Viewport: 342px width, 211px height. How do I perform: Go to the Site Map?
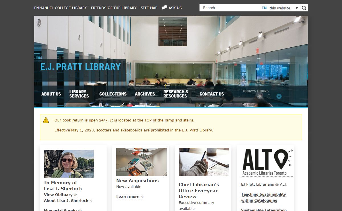pos(149,8)
